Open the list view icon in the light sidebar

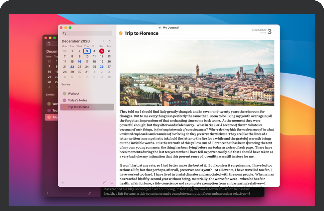click(111, 183)
